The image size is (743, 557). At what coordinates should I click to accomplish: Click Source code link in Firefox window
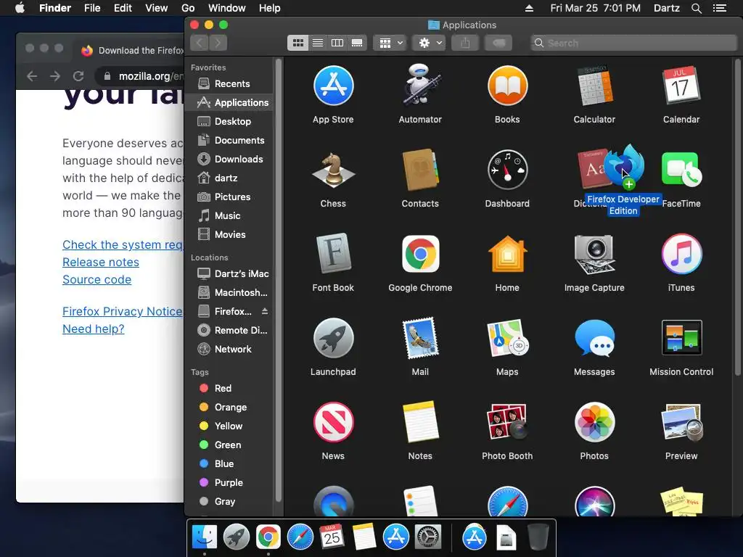click(97, 280)
